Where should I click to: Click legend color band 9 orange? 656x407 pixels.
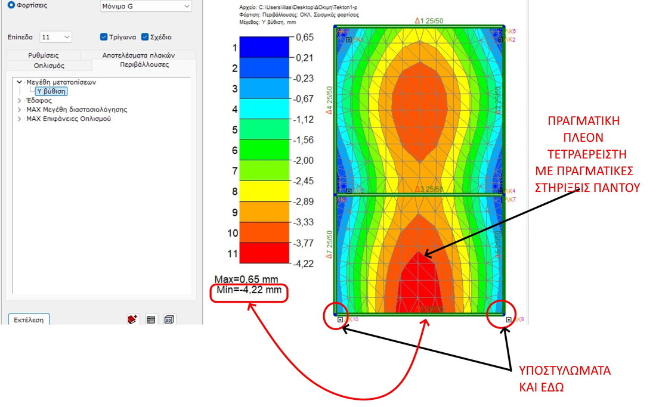264,212
